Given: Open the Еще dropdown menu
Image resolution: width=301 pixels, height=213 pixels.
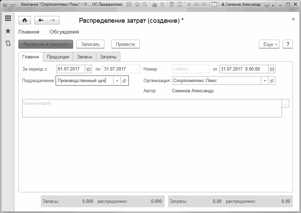Looking at the screenshot, I should click(269, 44).
